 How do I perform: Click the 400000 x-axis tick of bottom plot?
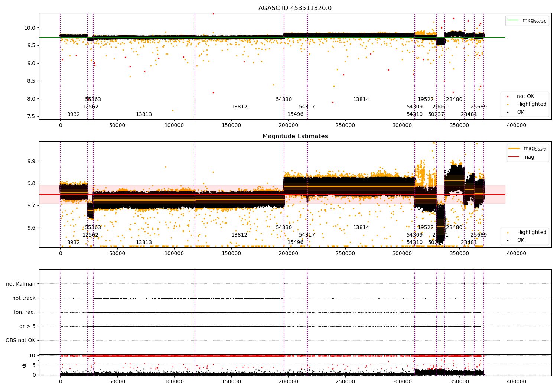(517, 382)
